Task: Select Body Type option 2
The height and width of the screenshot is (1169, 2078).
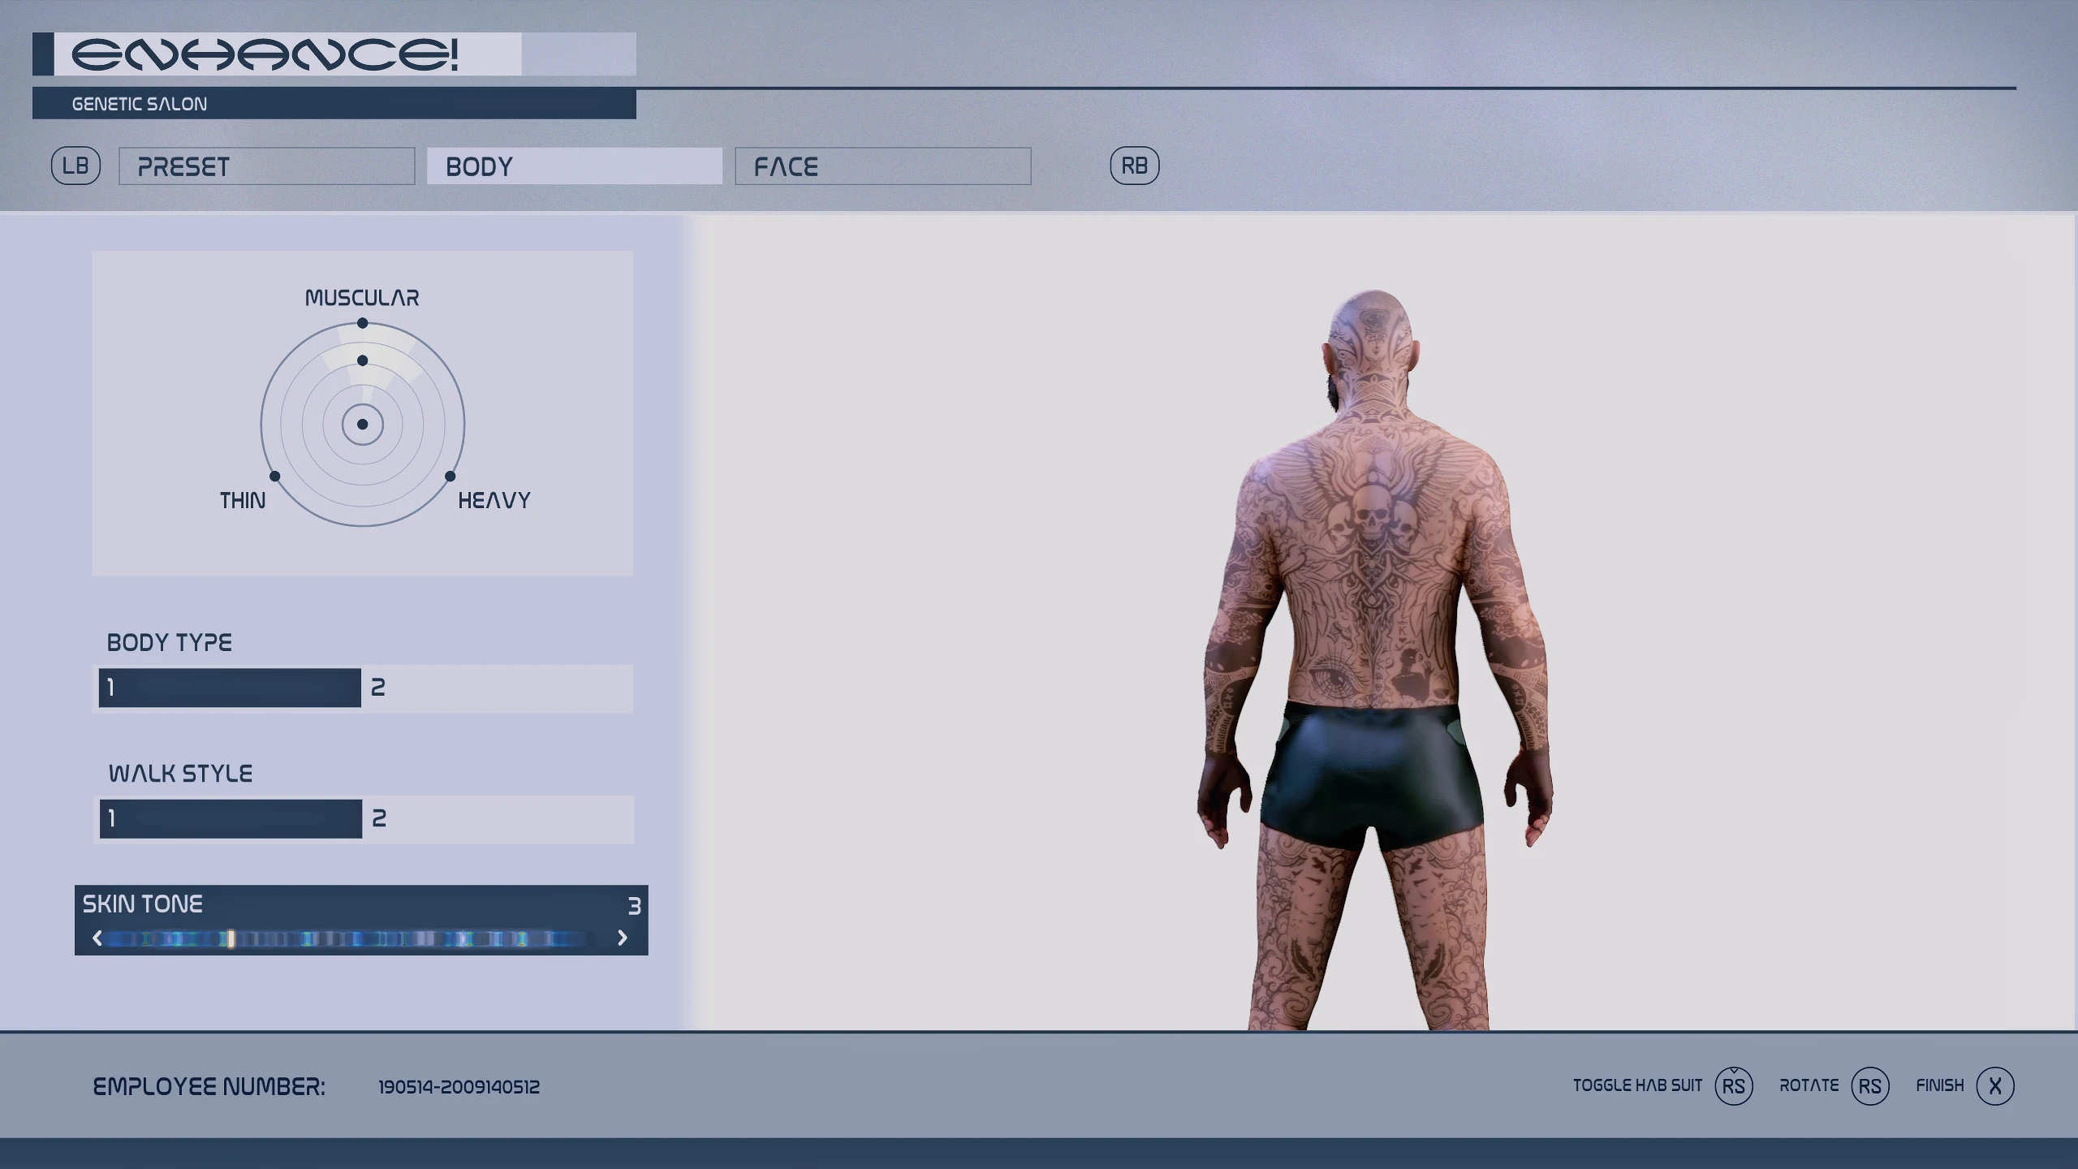Action: tap(497, 688)
